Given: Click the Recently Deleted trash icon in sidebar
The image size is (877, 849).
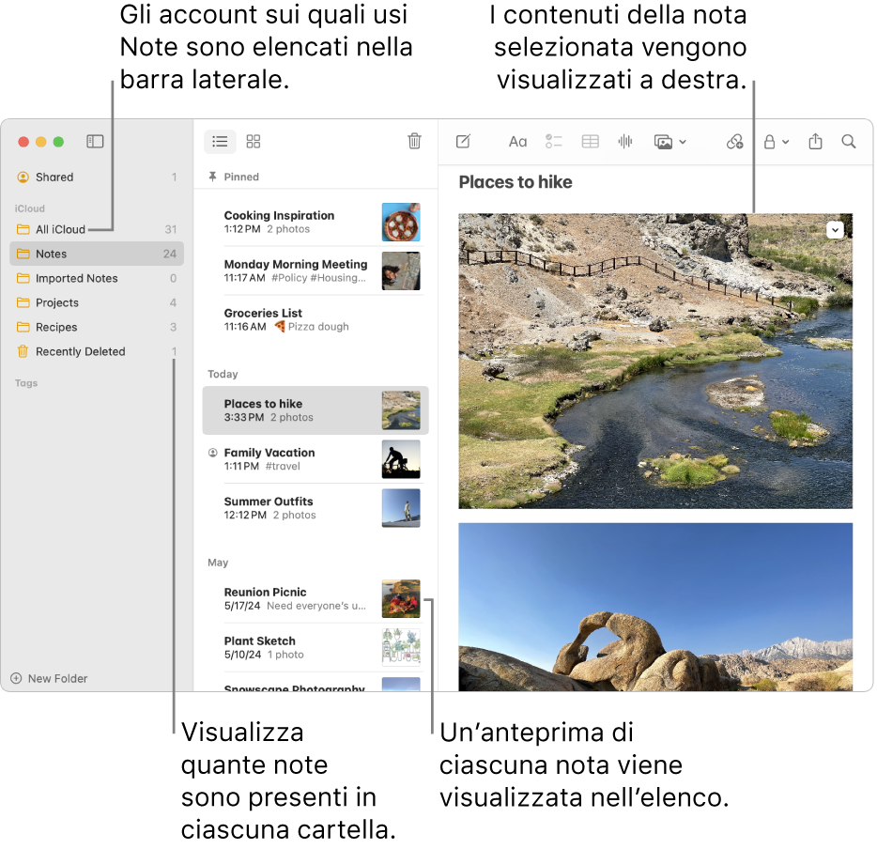Looking at the screenshot, I should click(23, 351).
